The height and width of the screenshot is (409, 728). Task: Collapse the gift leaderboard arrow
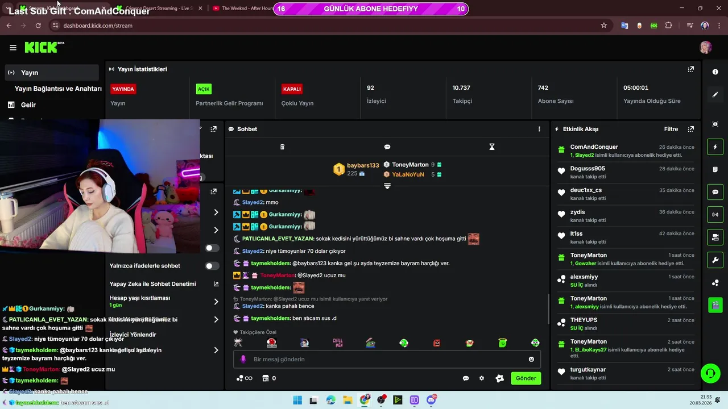click(x=387, y=186)
